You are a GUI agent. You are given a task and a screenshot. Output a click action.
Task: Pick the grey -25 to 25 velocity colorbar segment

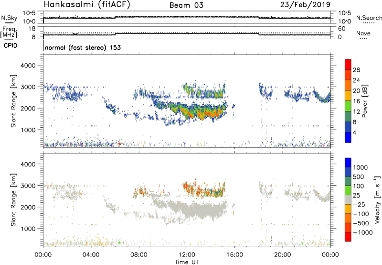(348, 200)
